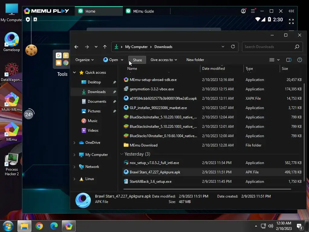Show hidden tray icons arrow

tap(256, 226)
